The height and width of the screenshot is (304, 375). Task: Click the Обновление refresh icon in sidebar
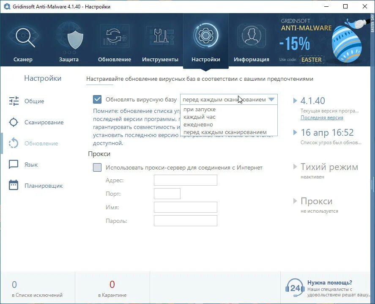click(14, 143)
